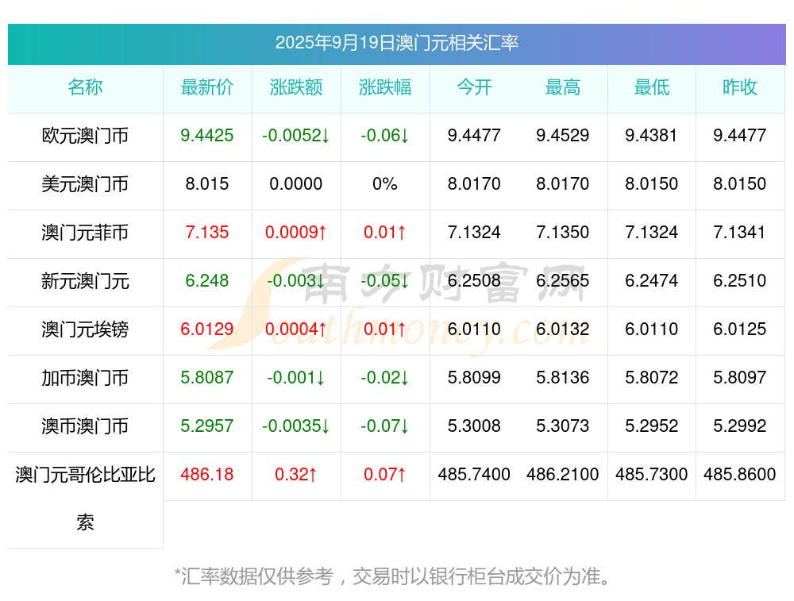The width and height of the screenshot is (794, 601).
Task: Click the high value 7.1350
Action: tap(563, 232)
